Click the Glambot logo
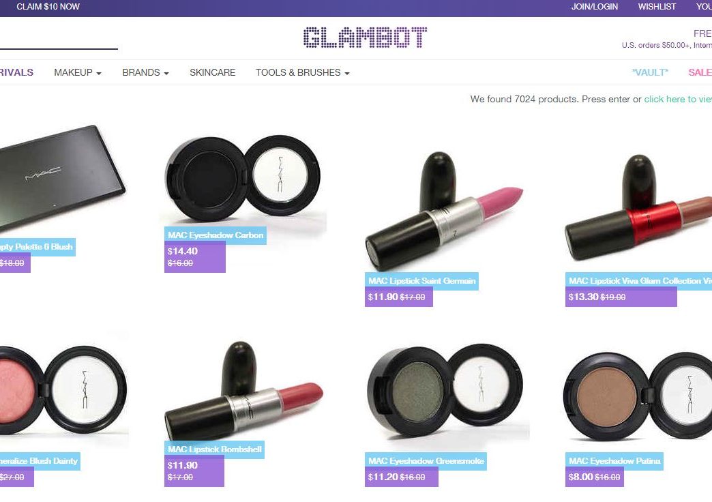The width and height of the screenshot is (712, 502). (365, 38)
